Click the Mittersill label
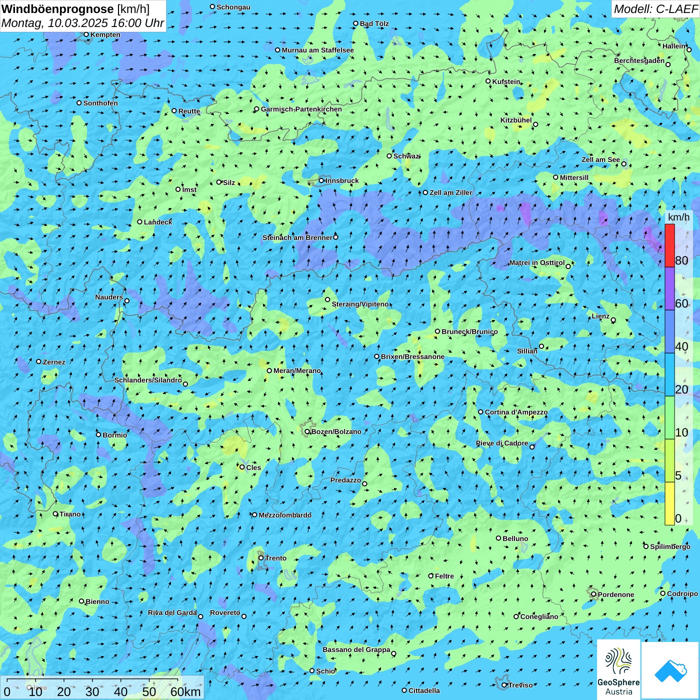The height and width of the screenshot is (700, 700). point(574,177)
